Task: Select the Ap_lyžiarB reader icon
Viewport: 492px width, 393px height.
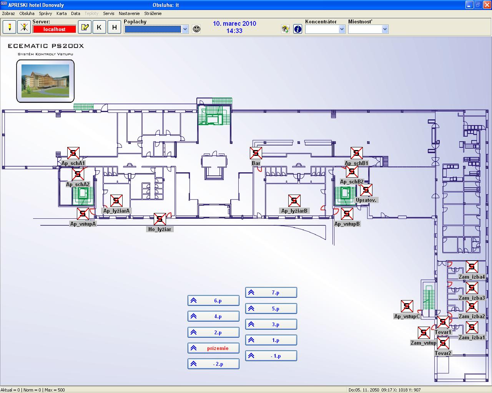Action: [x=294, y=201]
